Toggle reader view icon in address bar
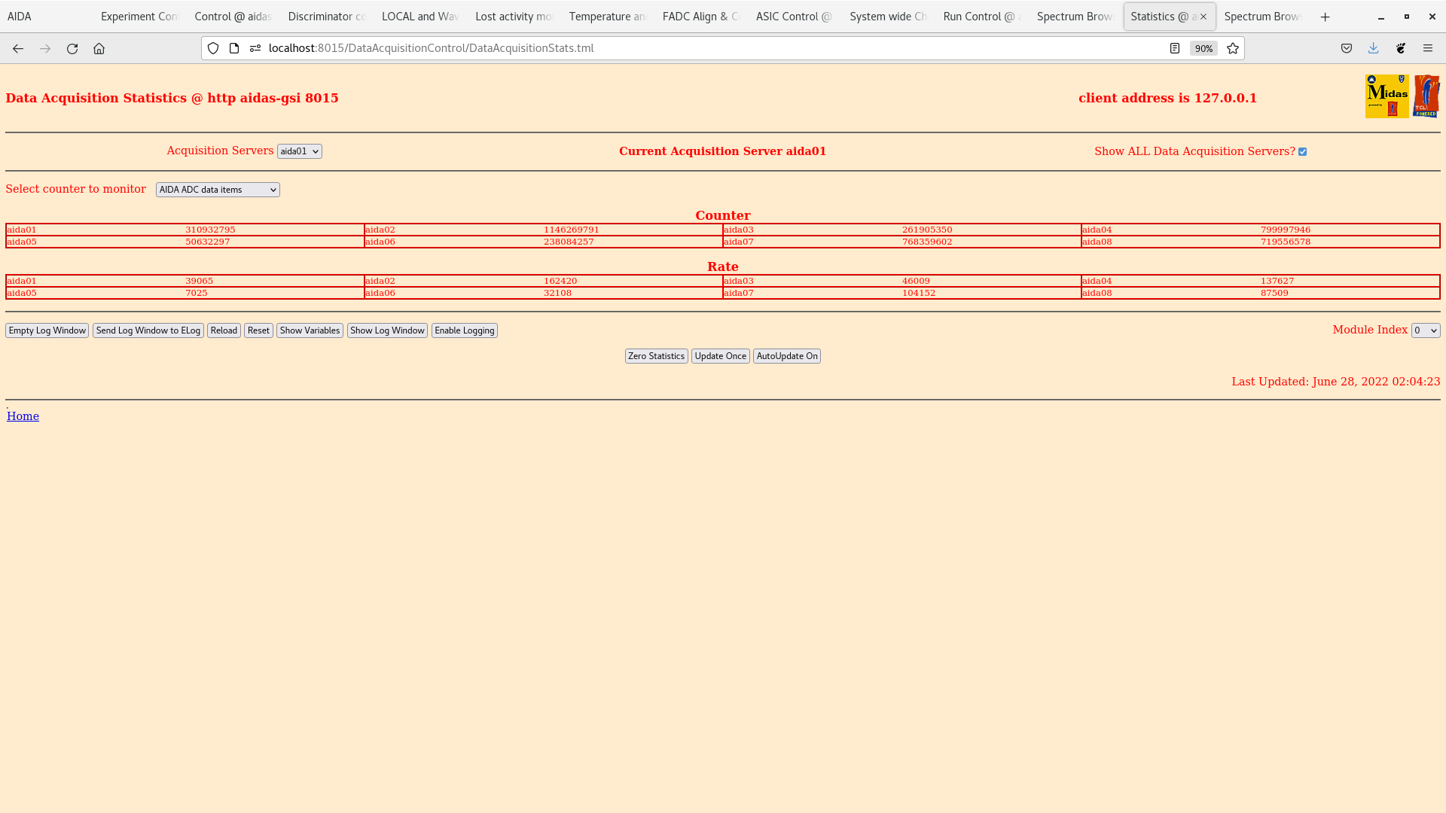This screenshot has height=813, width=1446. click(x=1174, y=48)
